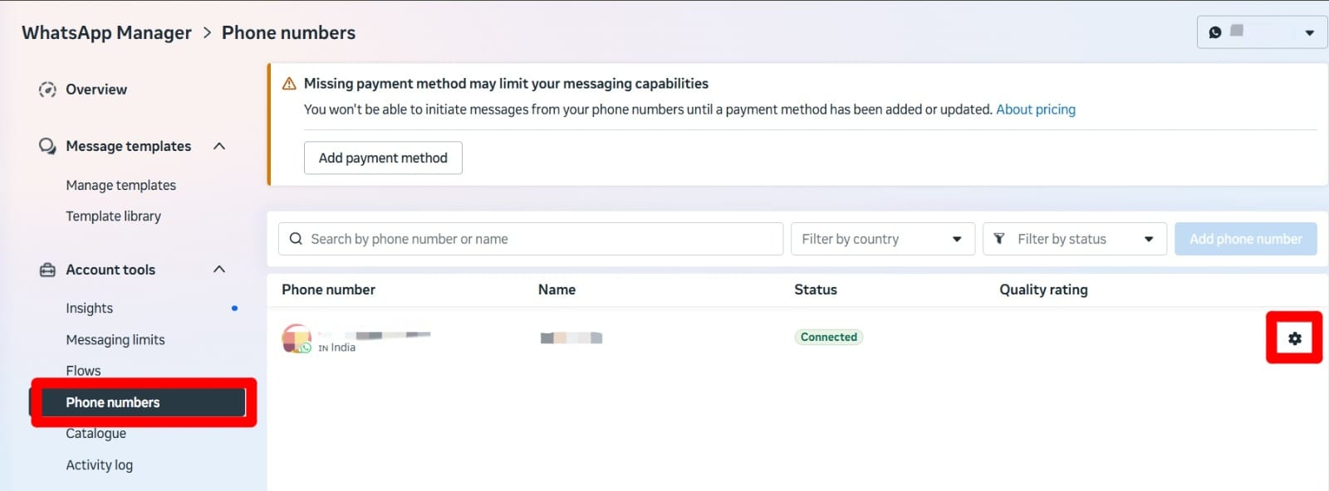Click Add payment method button
The image size is (1329, 491).
tap(383, 158)
